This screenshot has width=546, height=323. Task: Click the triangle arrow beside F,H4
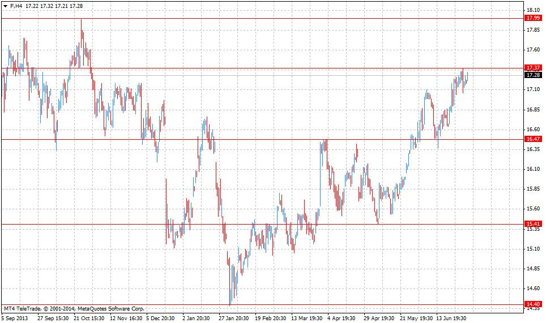pos(5,6)
